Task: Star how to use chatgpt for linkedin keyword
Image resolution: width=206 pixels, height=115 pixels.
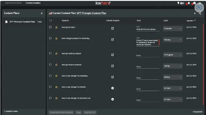Action: 56,87
